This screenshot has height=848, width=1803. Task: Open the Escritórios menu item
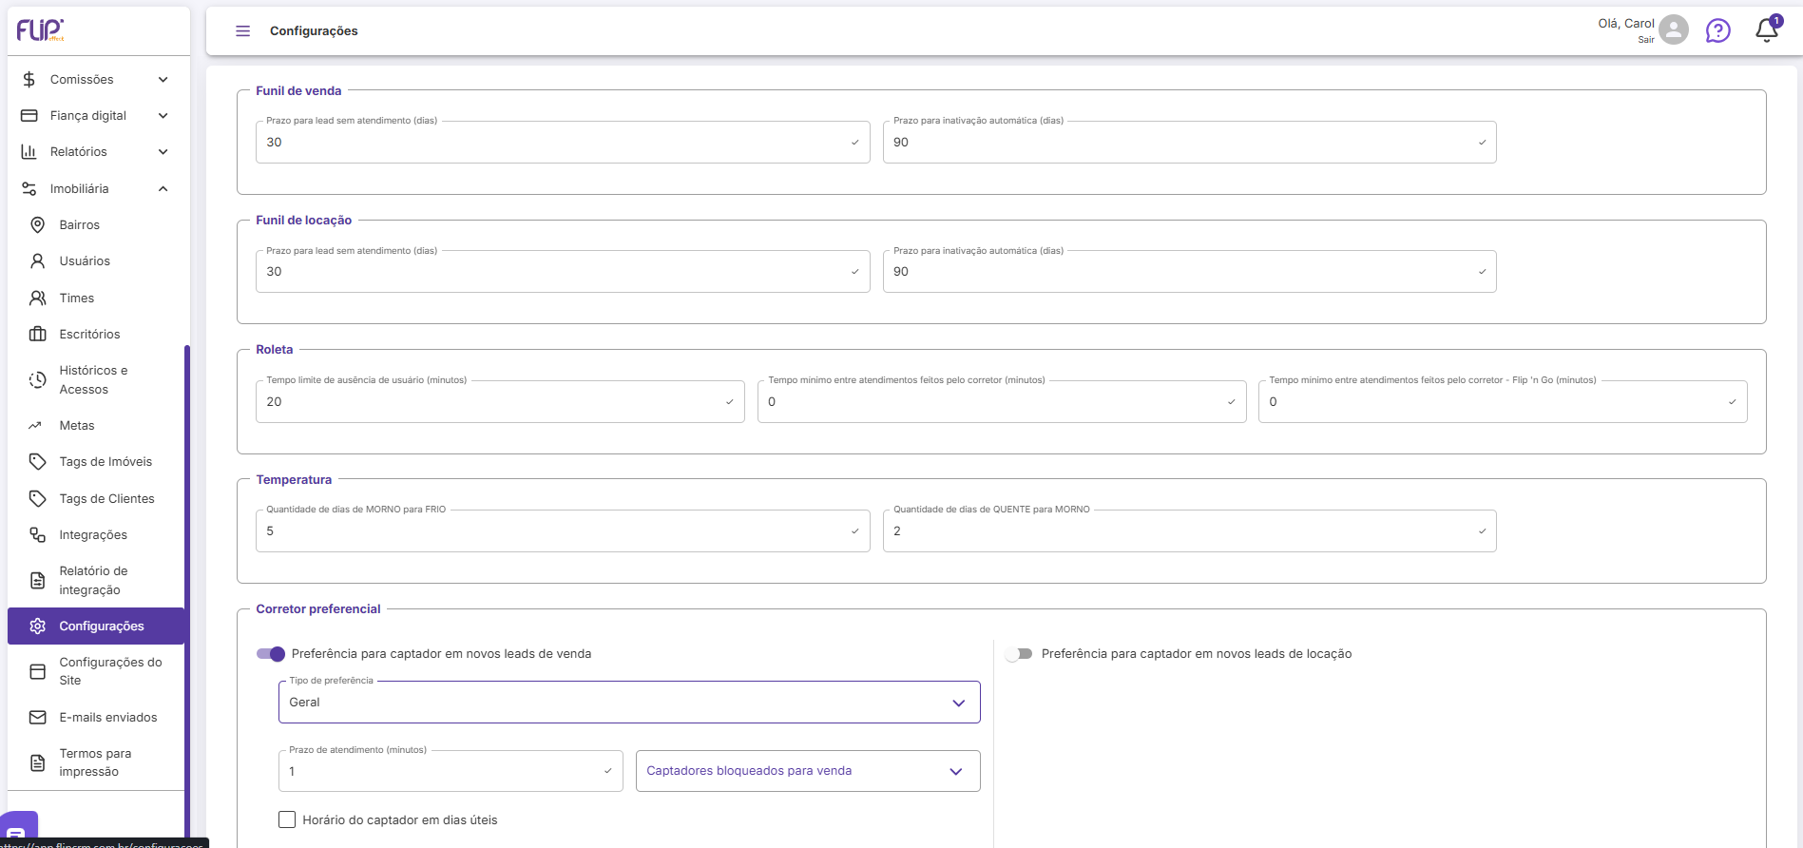(x=89, y=335)
